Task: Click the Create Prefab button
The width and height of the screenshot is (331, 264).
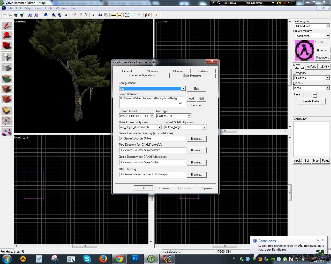Action: tap(312, 101)
